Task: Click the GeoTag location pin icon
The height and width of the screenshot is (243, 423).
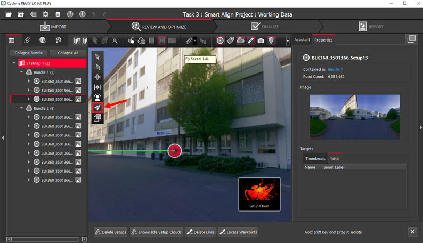Action: tap(271, 40)
